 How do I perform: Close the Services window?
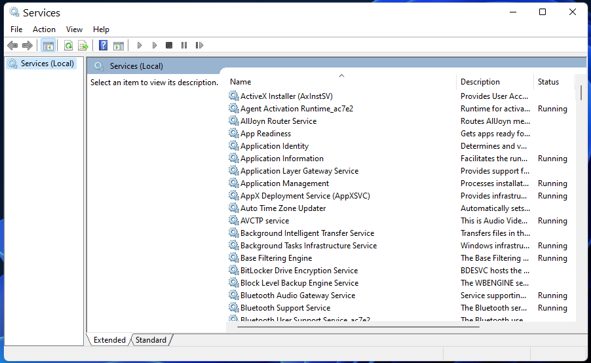(x=572, y=12)
